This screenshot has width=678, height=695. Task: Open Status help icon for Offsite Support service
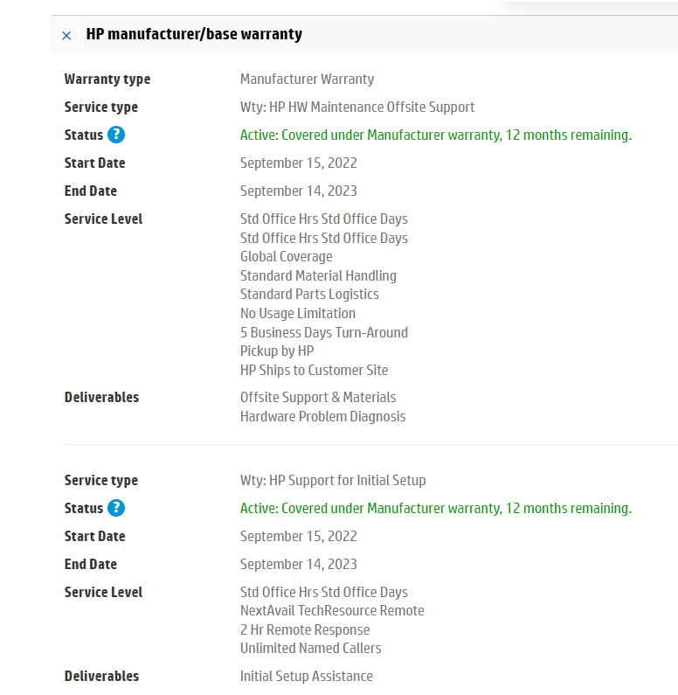click(x=116, y=135)
